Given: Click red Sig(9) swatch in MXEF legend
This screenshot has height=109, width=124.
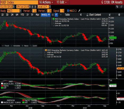Looking at the screenshot, I should point(2,86).
